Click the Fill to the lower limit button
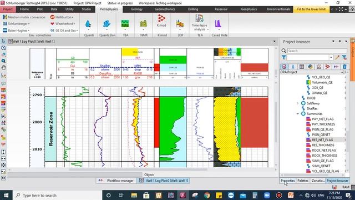 pyautogui.click(x=311, y=9)
